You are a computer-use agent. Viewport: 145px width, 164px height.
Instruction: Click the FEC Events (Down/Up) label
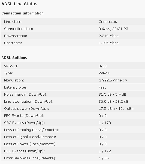point(24,116)
